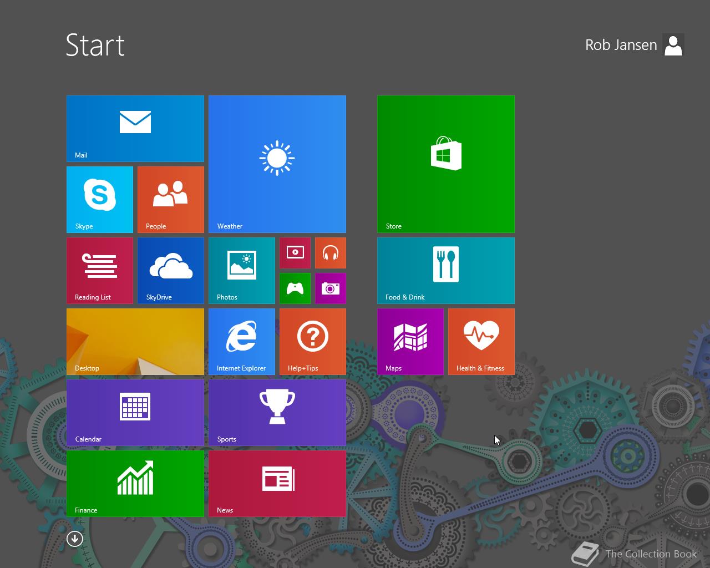Open the small Music headphones tile
Viewport: 710px width, 568px height.
click(331, 253)
